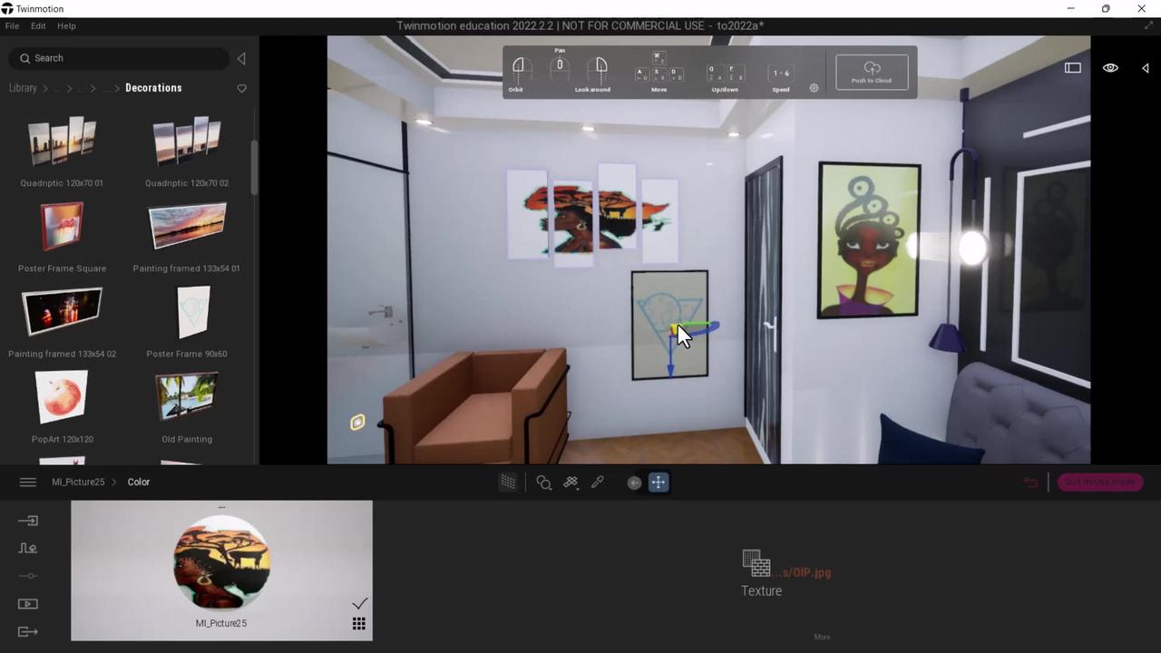
Task: Open the Edit menu
Action: click(x=38, y=25)
